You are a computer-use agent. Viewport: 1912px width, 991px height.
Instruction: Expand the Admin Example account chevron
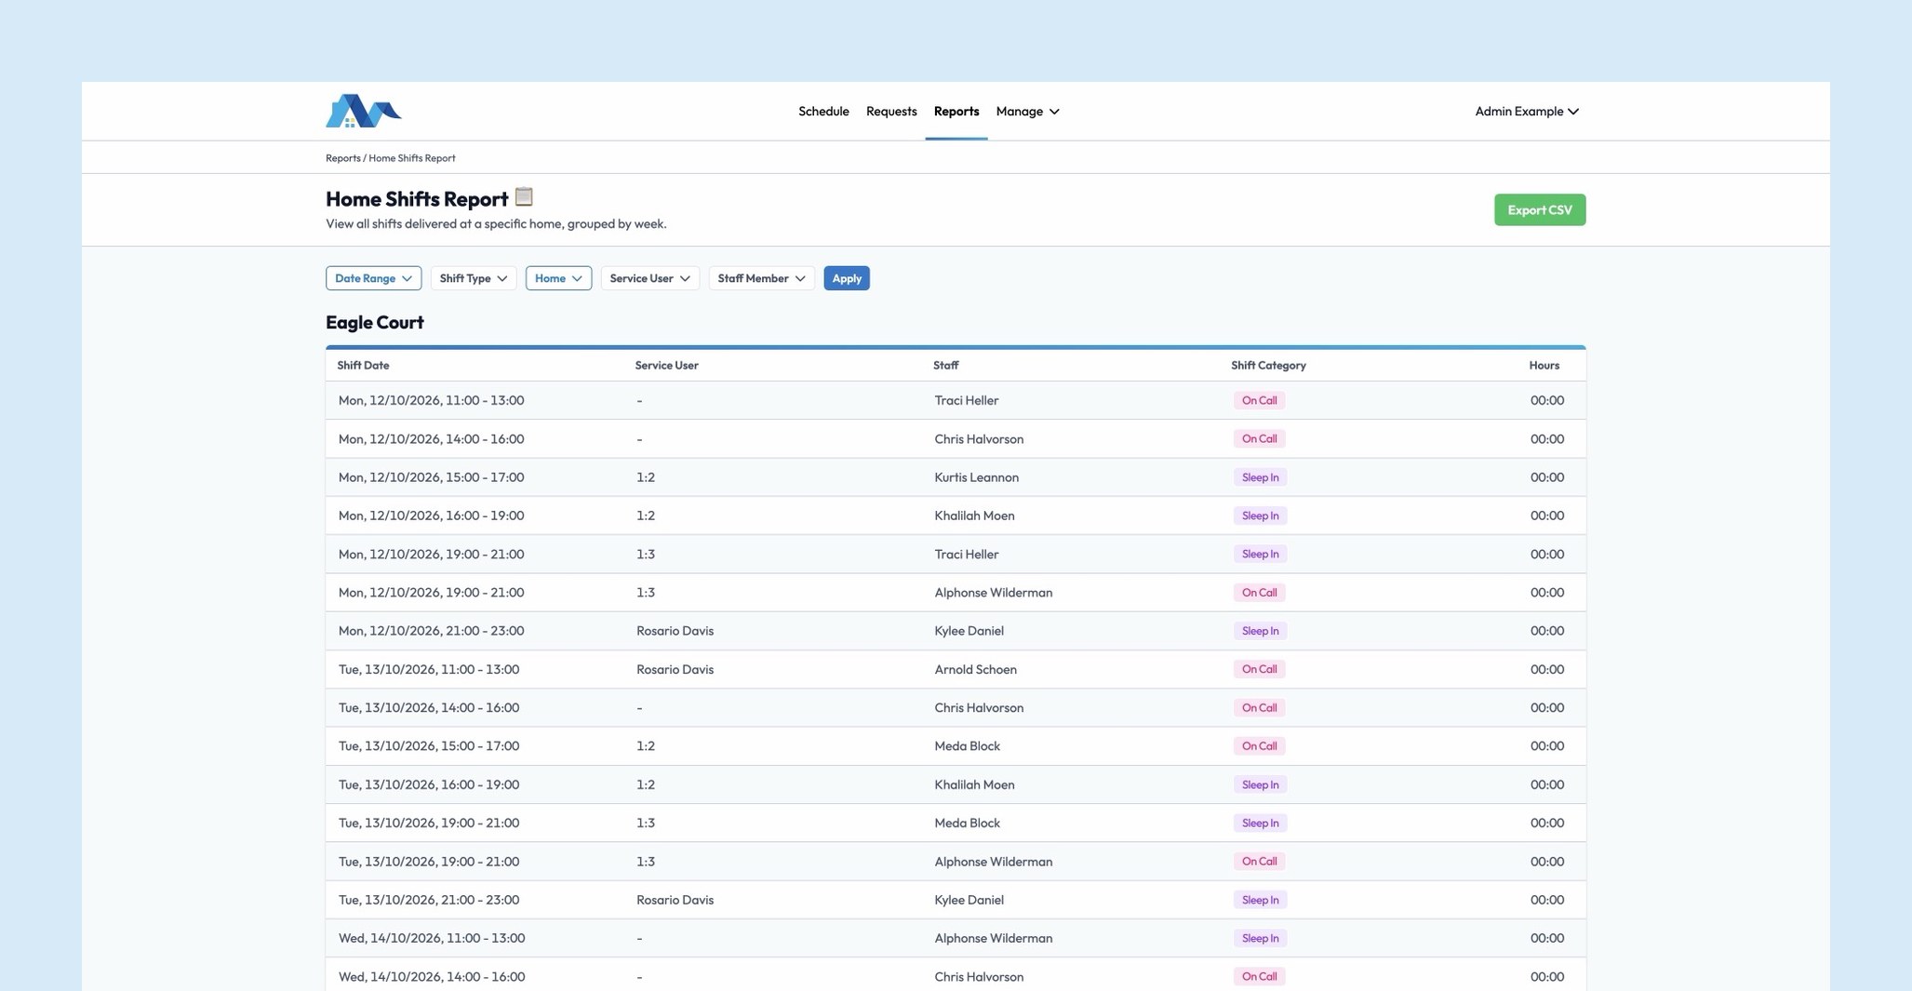click(x=1573, y=112)
